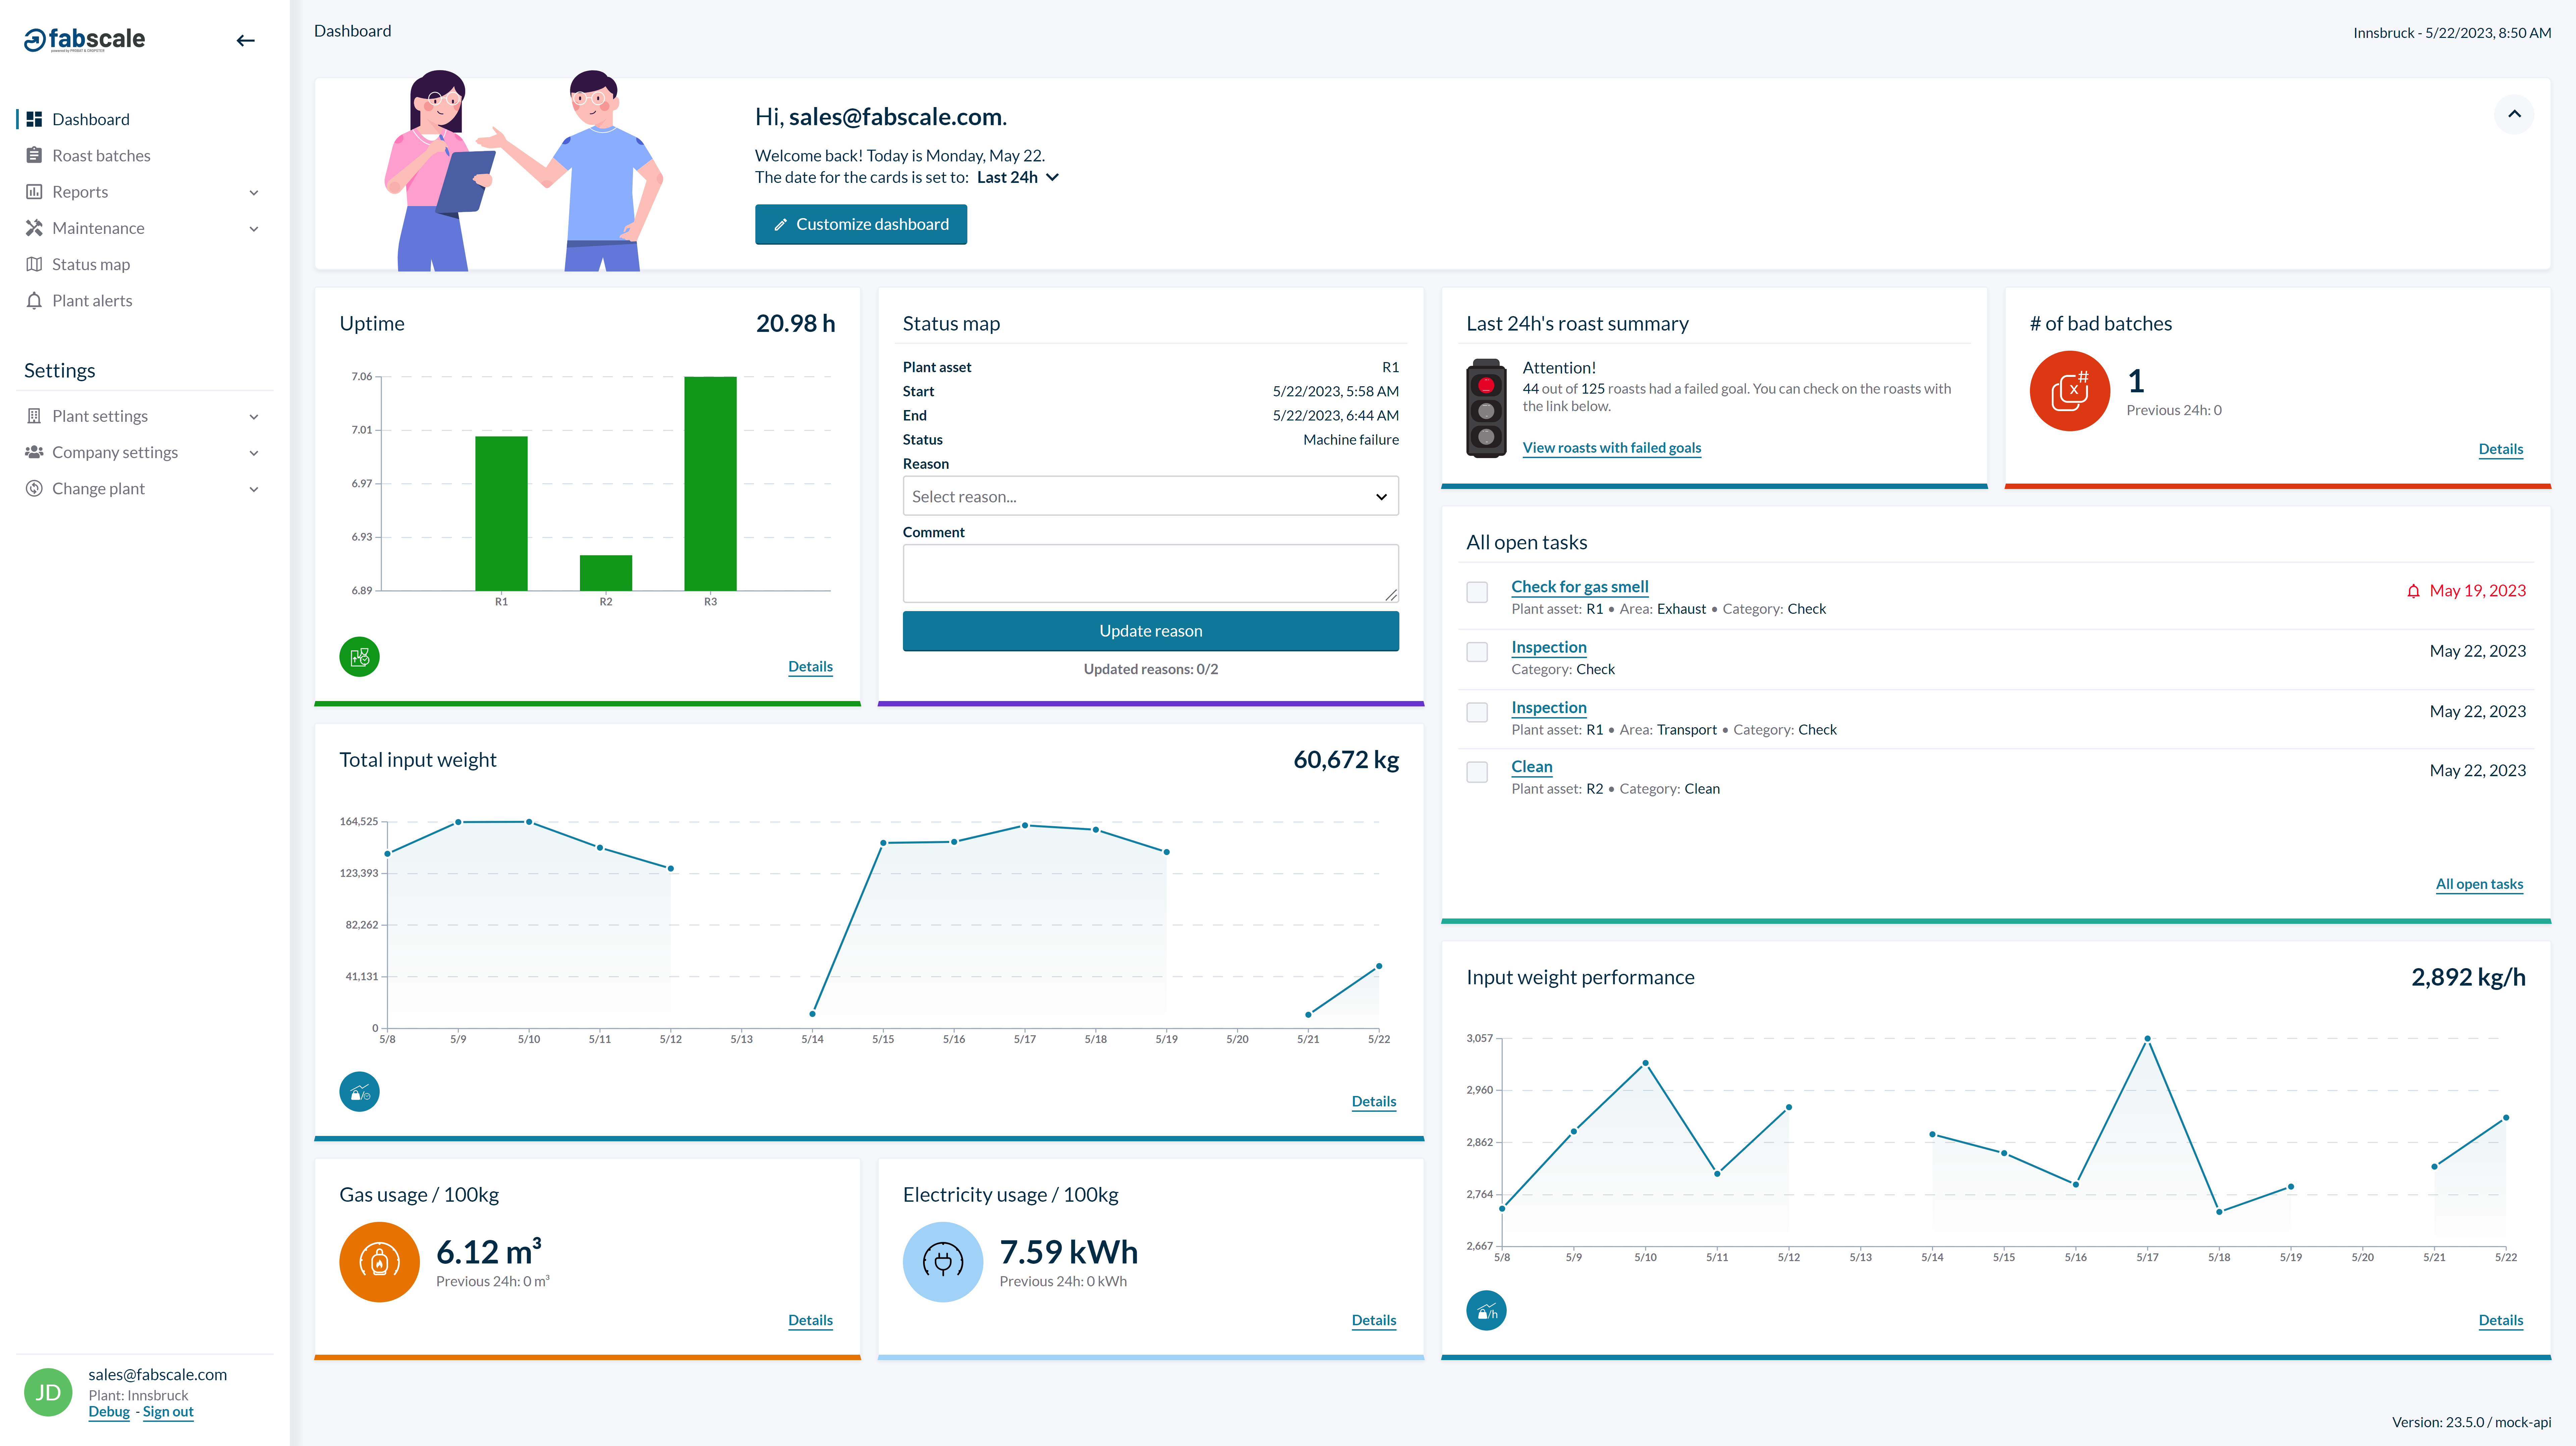Viewport: 2576px width, 1446px height.
Task: Check the 'Check for gas smell' task
Action: pos(1477,592)
